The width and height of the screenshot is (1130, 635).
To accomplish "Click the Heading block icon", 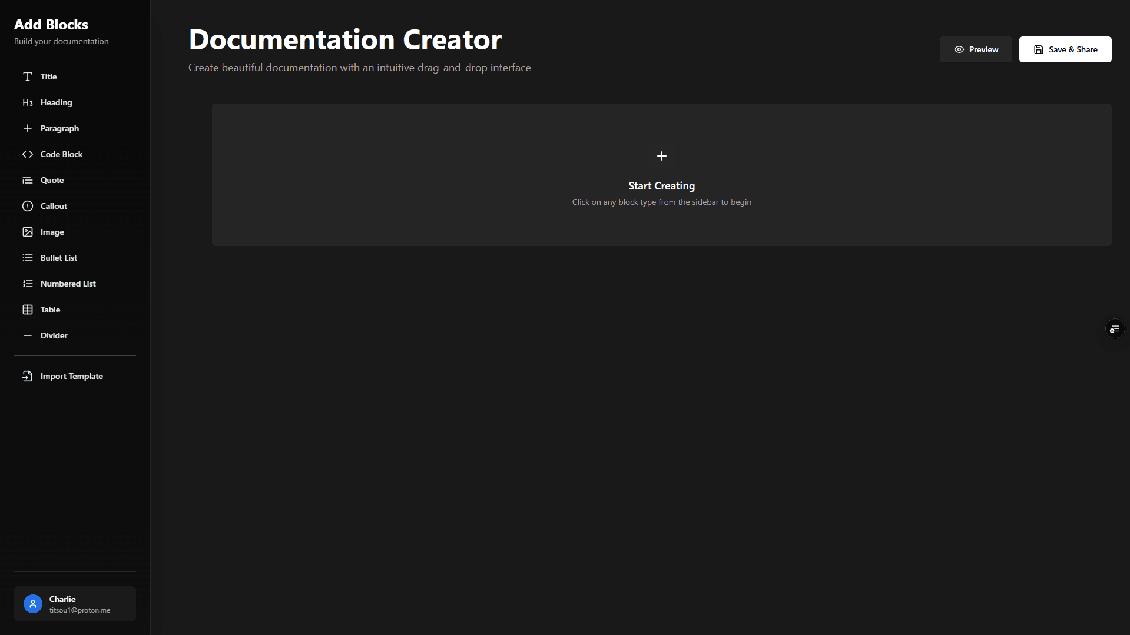I will (28, 102).
